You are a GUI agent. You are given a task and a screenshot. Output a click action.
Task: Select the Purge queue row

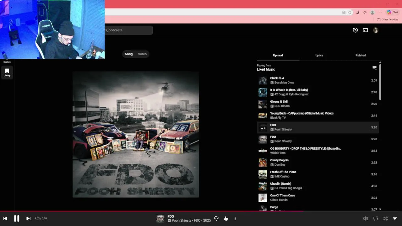(x=318, y=208)
